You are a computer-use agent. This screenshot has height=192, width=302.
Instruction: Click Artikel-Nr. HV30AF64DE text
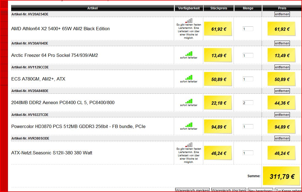point(30,43)
